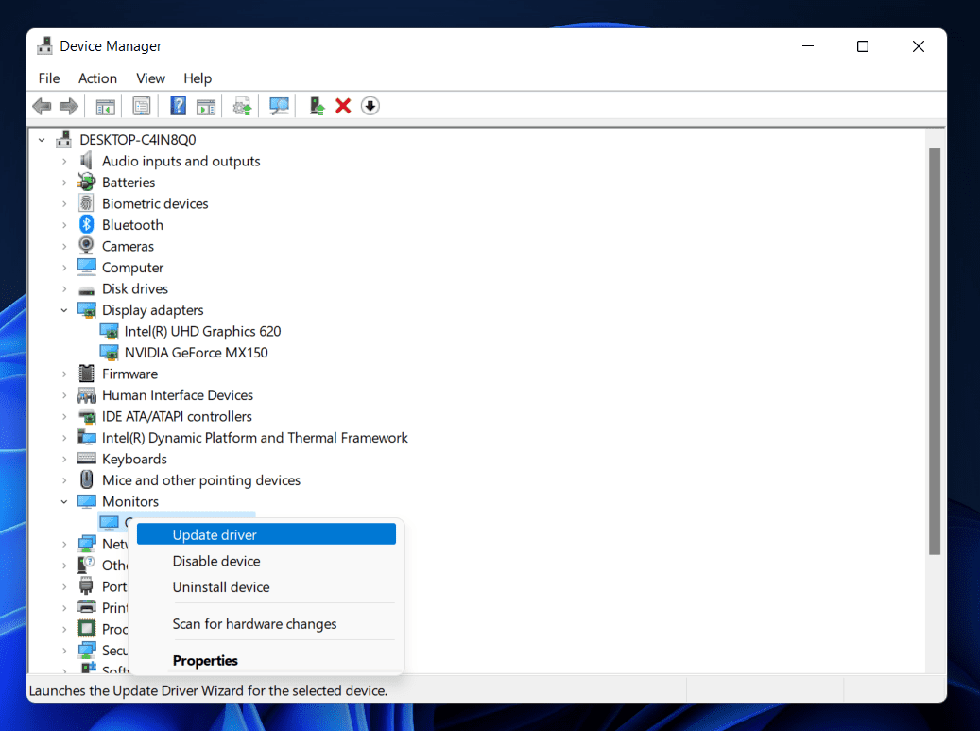The height and width of the screenshot is (731, 980).
Task: Expand the Keyboards category
Action: coord(64,460)
